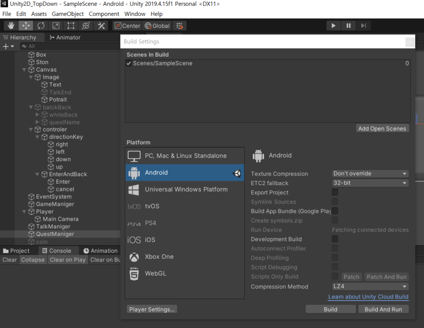
Task: Open the Assets menu
Action: (x=39, y=14)
